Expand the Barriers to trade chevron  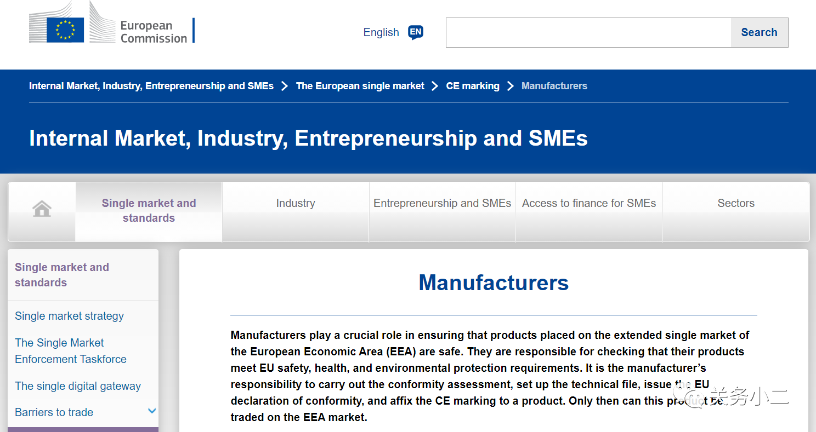[x=152, y=411]
